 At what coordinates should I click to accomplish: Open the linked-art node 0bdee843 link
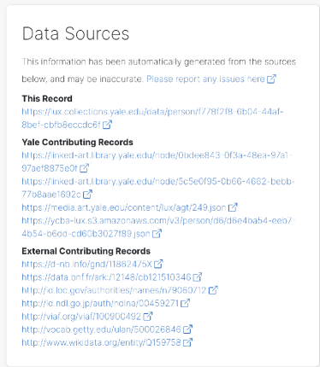pos(157,161)
